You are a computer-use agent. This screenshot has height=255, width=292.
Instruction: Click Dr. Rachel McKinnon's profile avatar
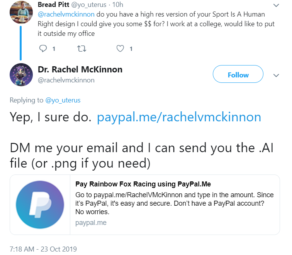21,75
